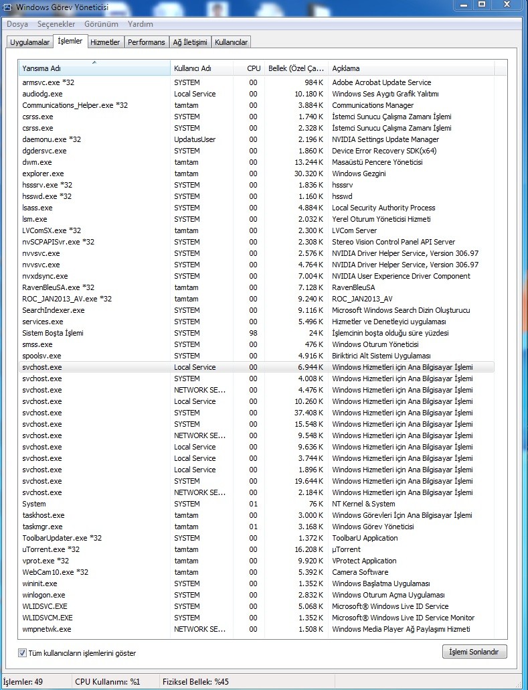Screen dimensions: 528x690
Task: Select the uTorrent.exe process row
Action: pos(52,549)
